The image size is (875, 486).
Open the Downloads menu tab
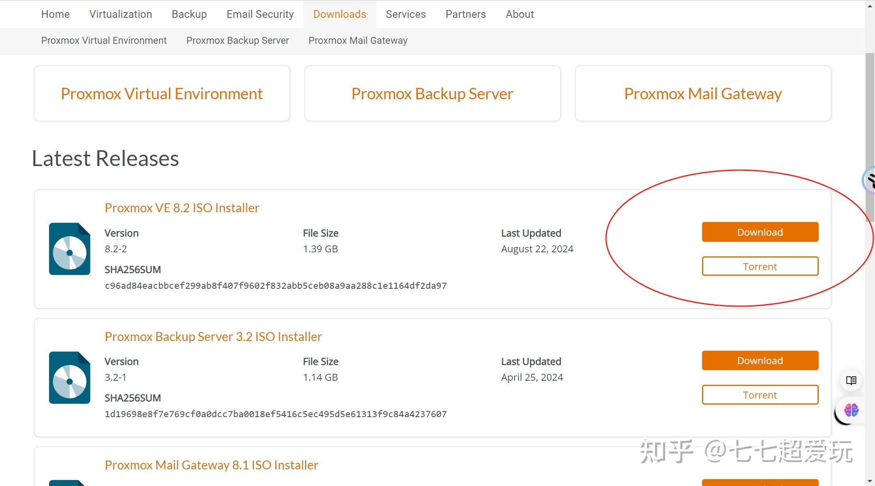339,14
